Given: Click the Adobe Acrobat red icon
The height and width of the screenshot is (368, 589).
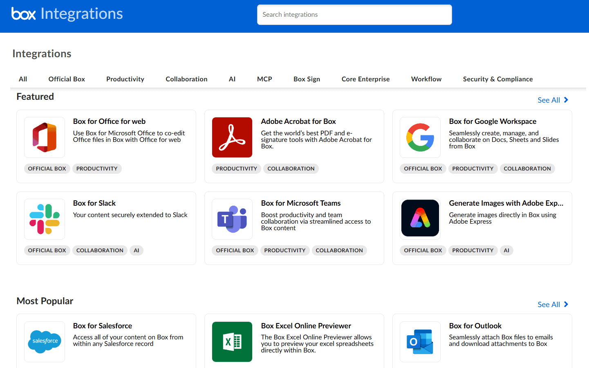Looking at the screenshot, I should point(232,137).
